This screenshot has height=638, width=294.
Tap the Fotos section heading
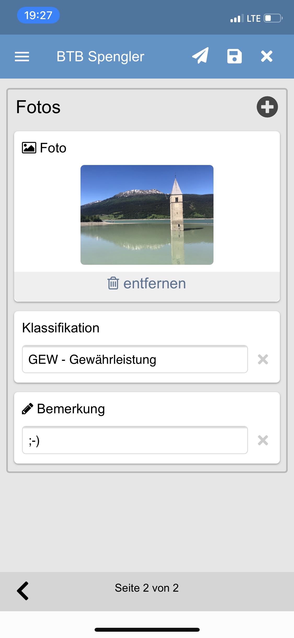[38, 107]
